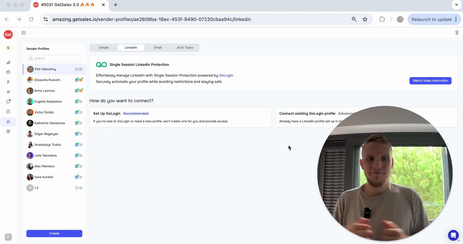
Task: Click the Create button
Action: click(54, 233)
